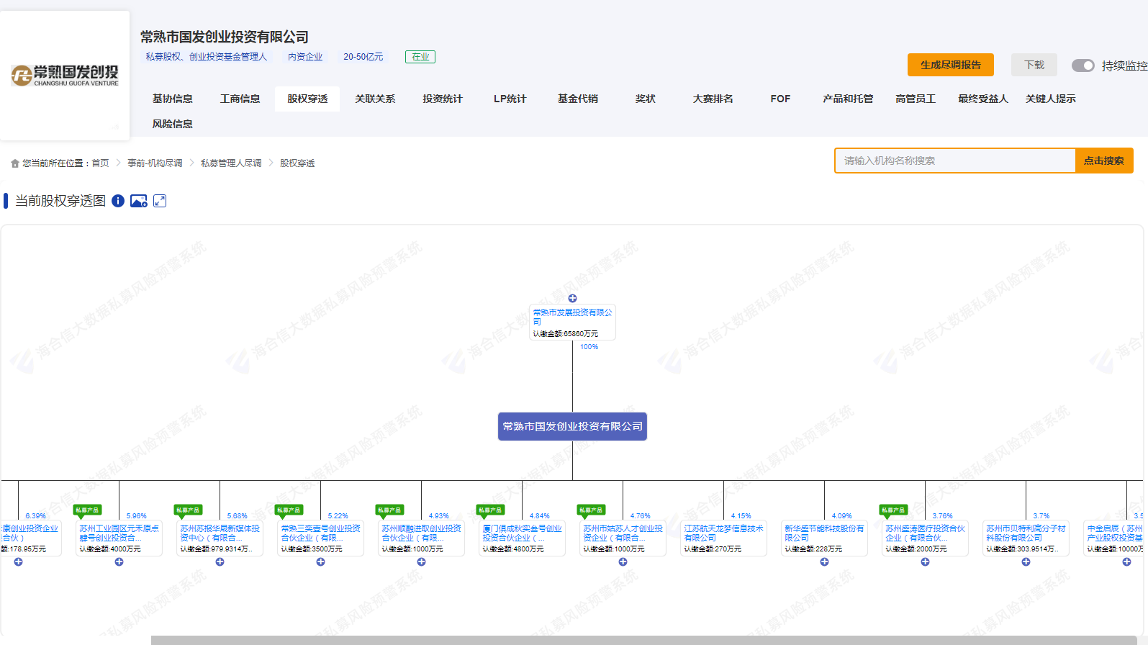The width and height of the screenshot is (1148, 645).
Task: Switch to the 高管员工 tab
Action: coord(916,99)
